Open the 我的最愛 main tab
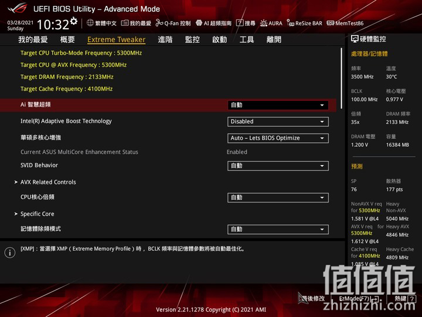The width and height of the screenshot is (422, 317). coord(33,40)
